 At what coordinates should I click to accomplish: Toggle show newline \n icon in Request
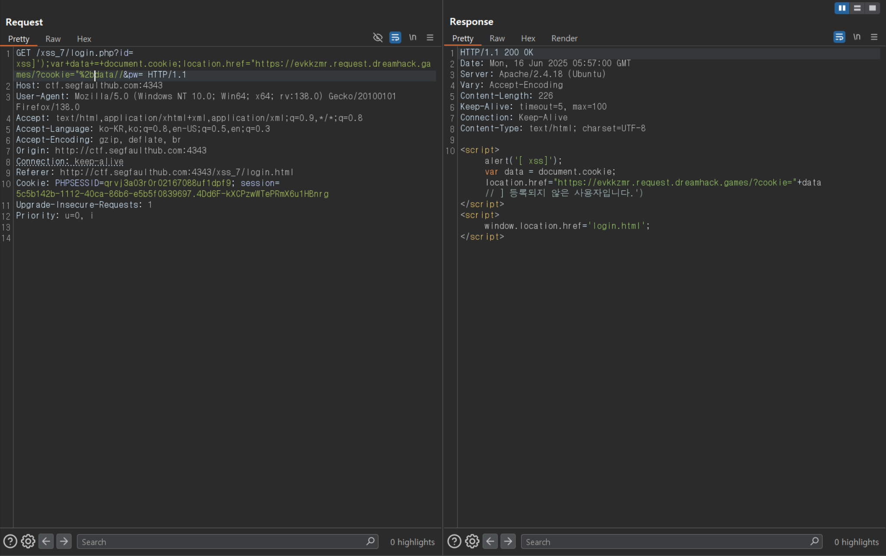pyautogui.click(x=412, y=37)
